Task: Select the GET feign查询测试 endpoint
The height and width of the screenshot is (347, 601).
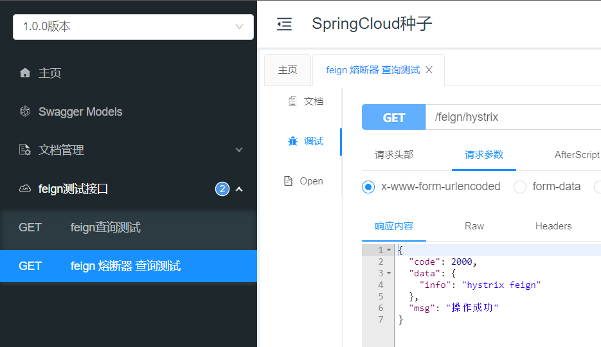Action: point(129,227)
